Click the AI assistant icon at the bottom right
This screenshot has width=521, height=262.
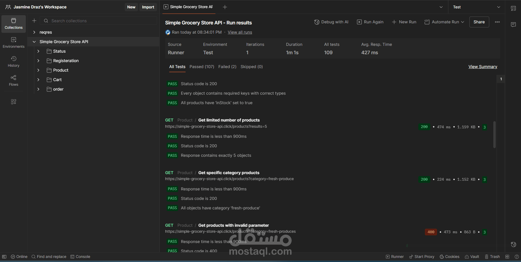pyautogui.click(x=513, y=244)
